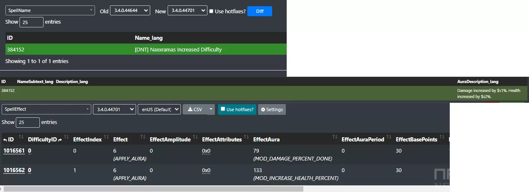Click the sort arrows beside EffectAttributes
The height and width of the screenshot is (192, 529).
coord(246,137)
